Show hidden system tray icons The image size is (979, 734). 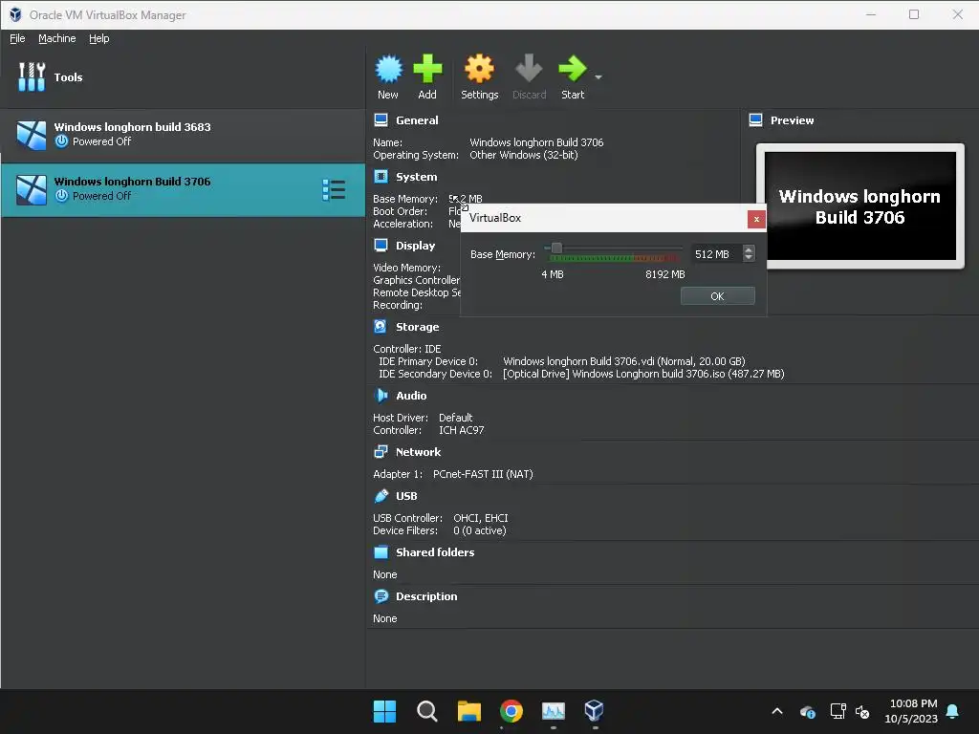(777, 711)
